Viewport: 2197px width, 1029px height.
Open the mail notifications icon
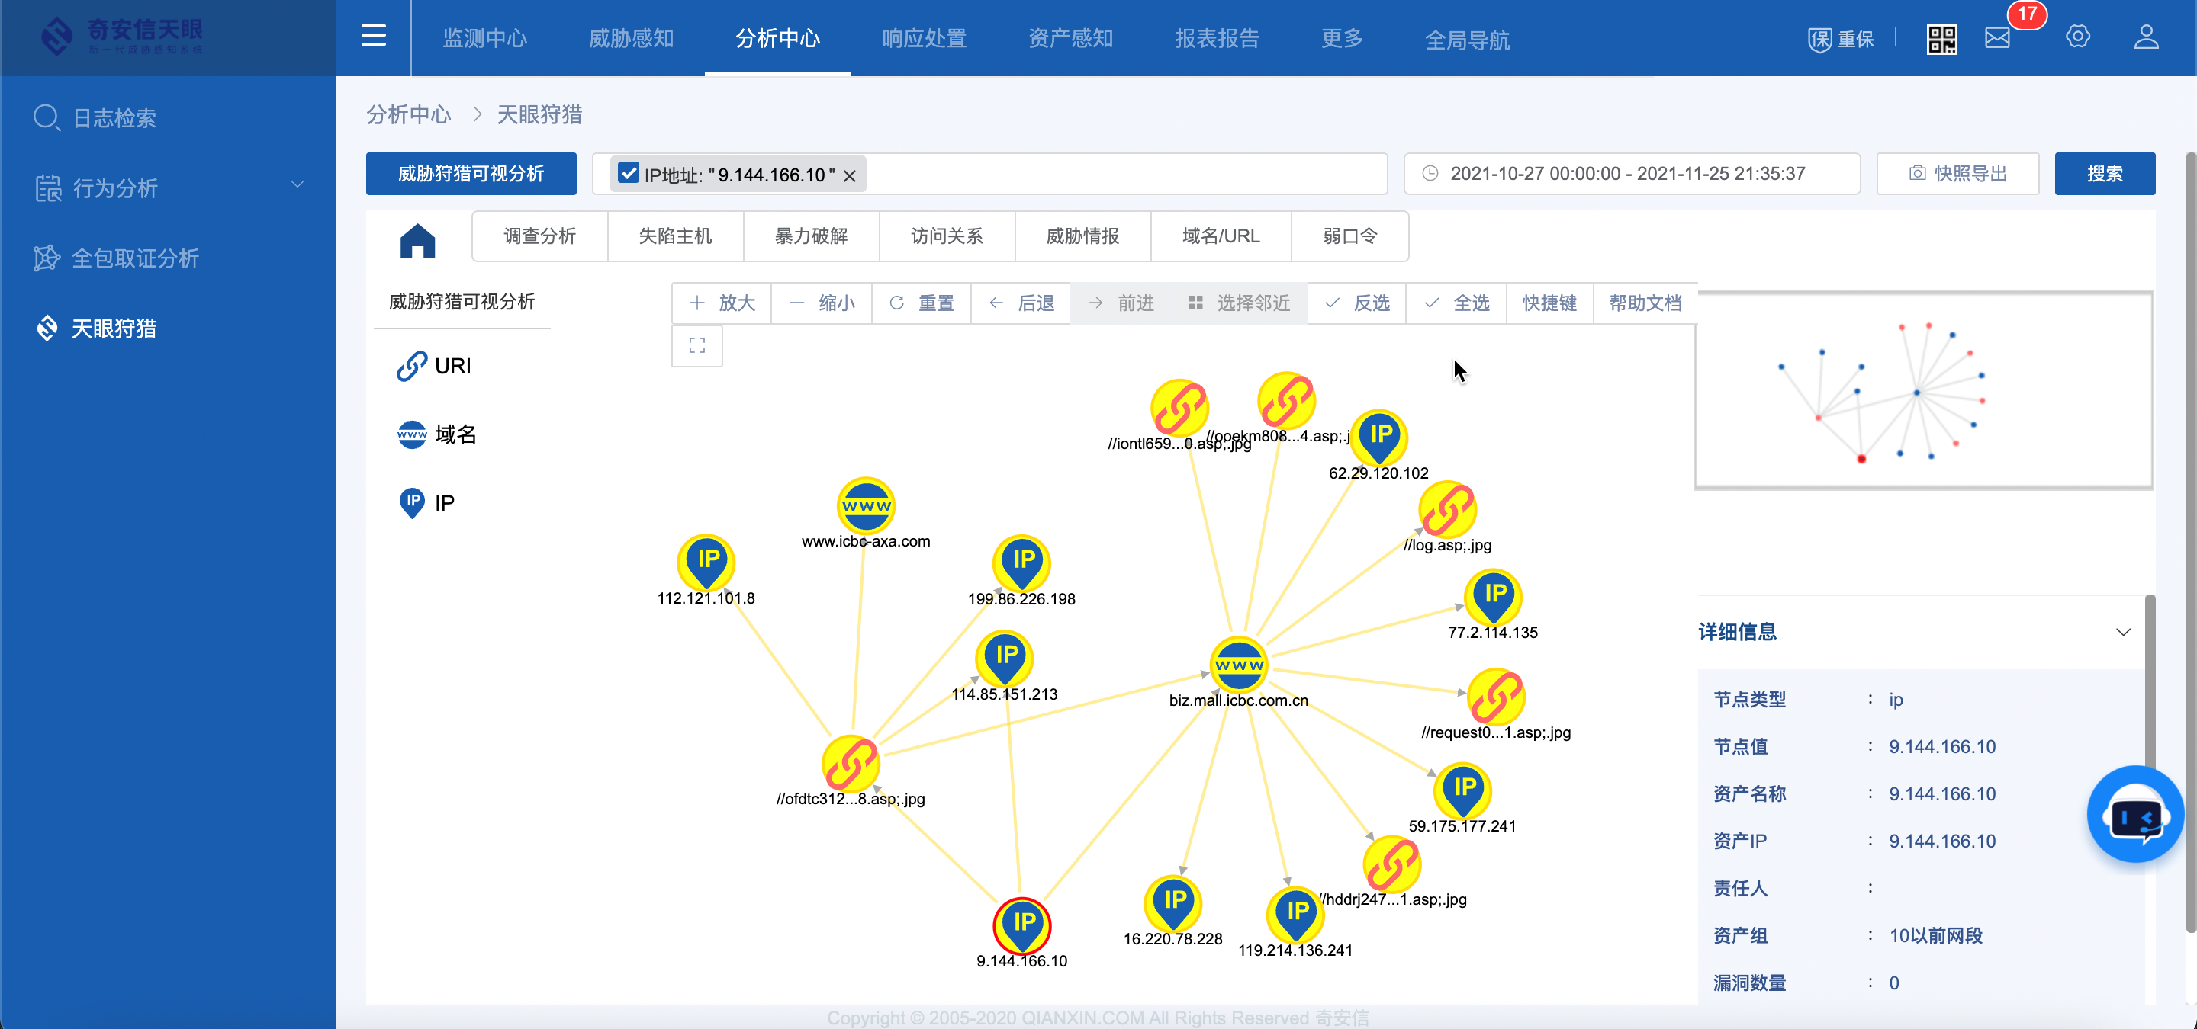coord(1997,38)
